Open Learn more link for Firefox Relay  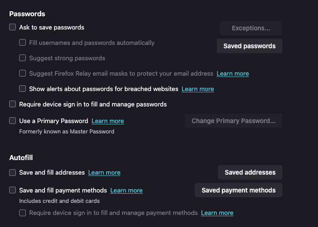tap(233, 74)
